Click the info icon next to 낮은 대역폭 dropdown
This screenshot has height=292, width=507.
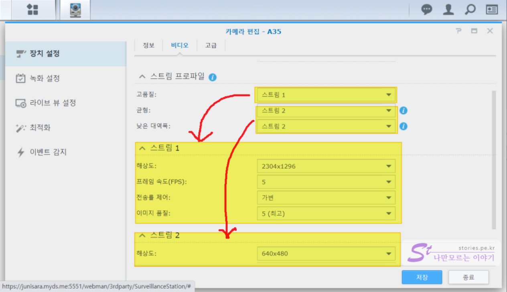point(404,126)
